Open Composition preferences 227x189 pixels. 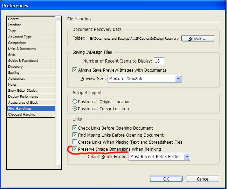[31, 43]
